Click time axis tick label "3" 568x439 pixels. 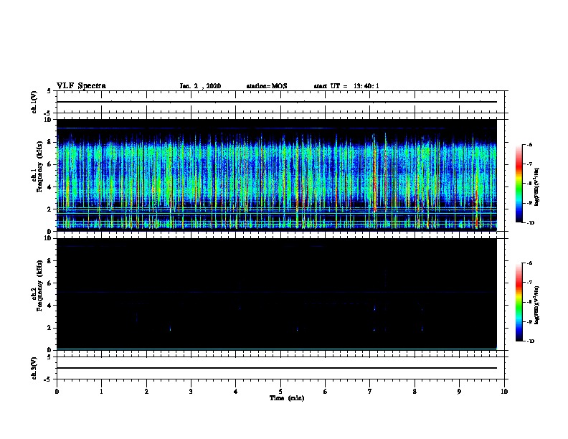(x=191, y=392)
